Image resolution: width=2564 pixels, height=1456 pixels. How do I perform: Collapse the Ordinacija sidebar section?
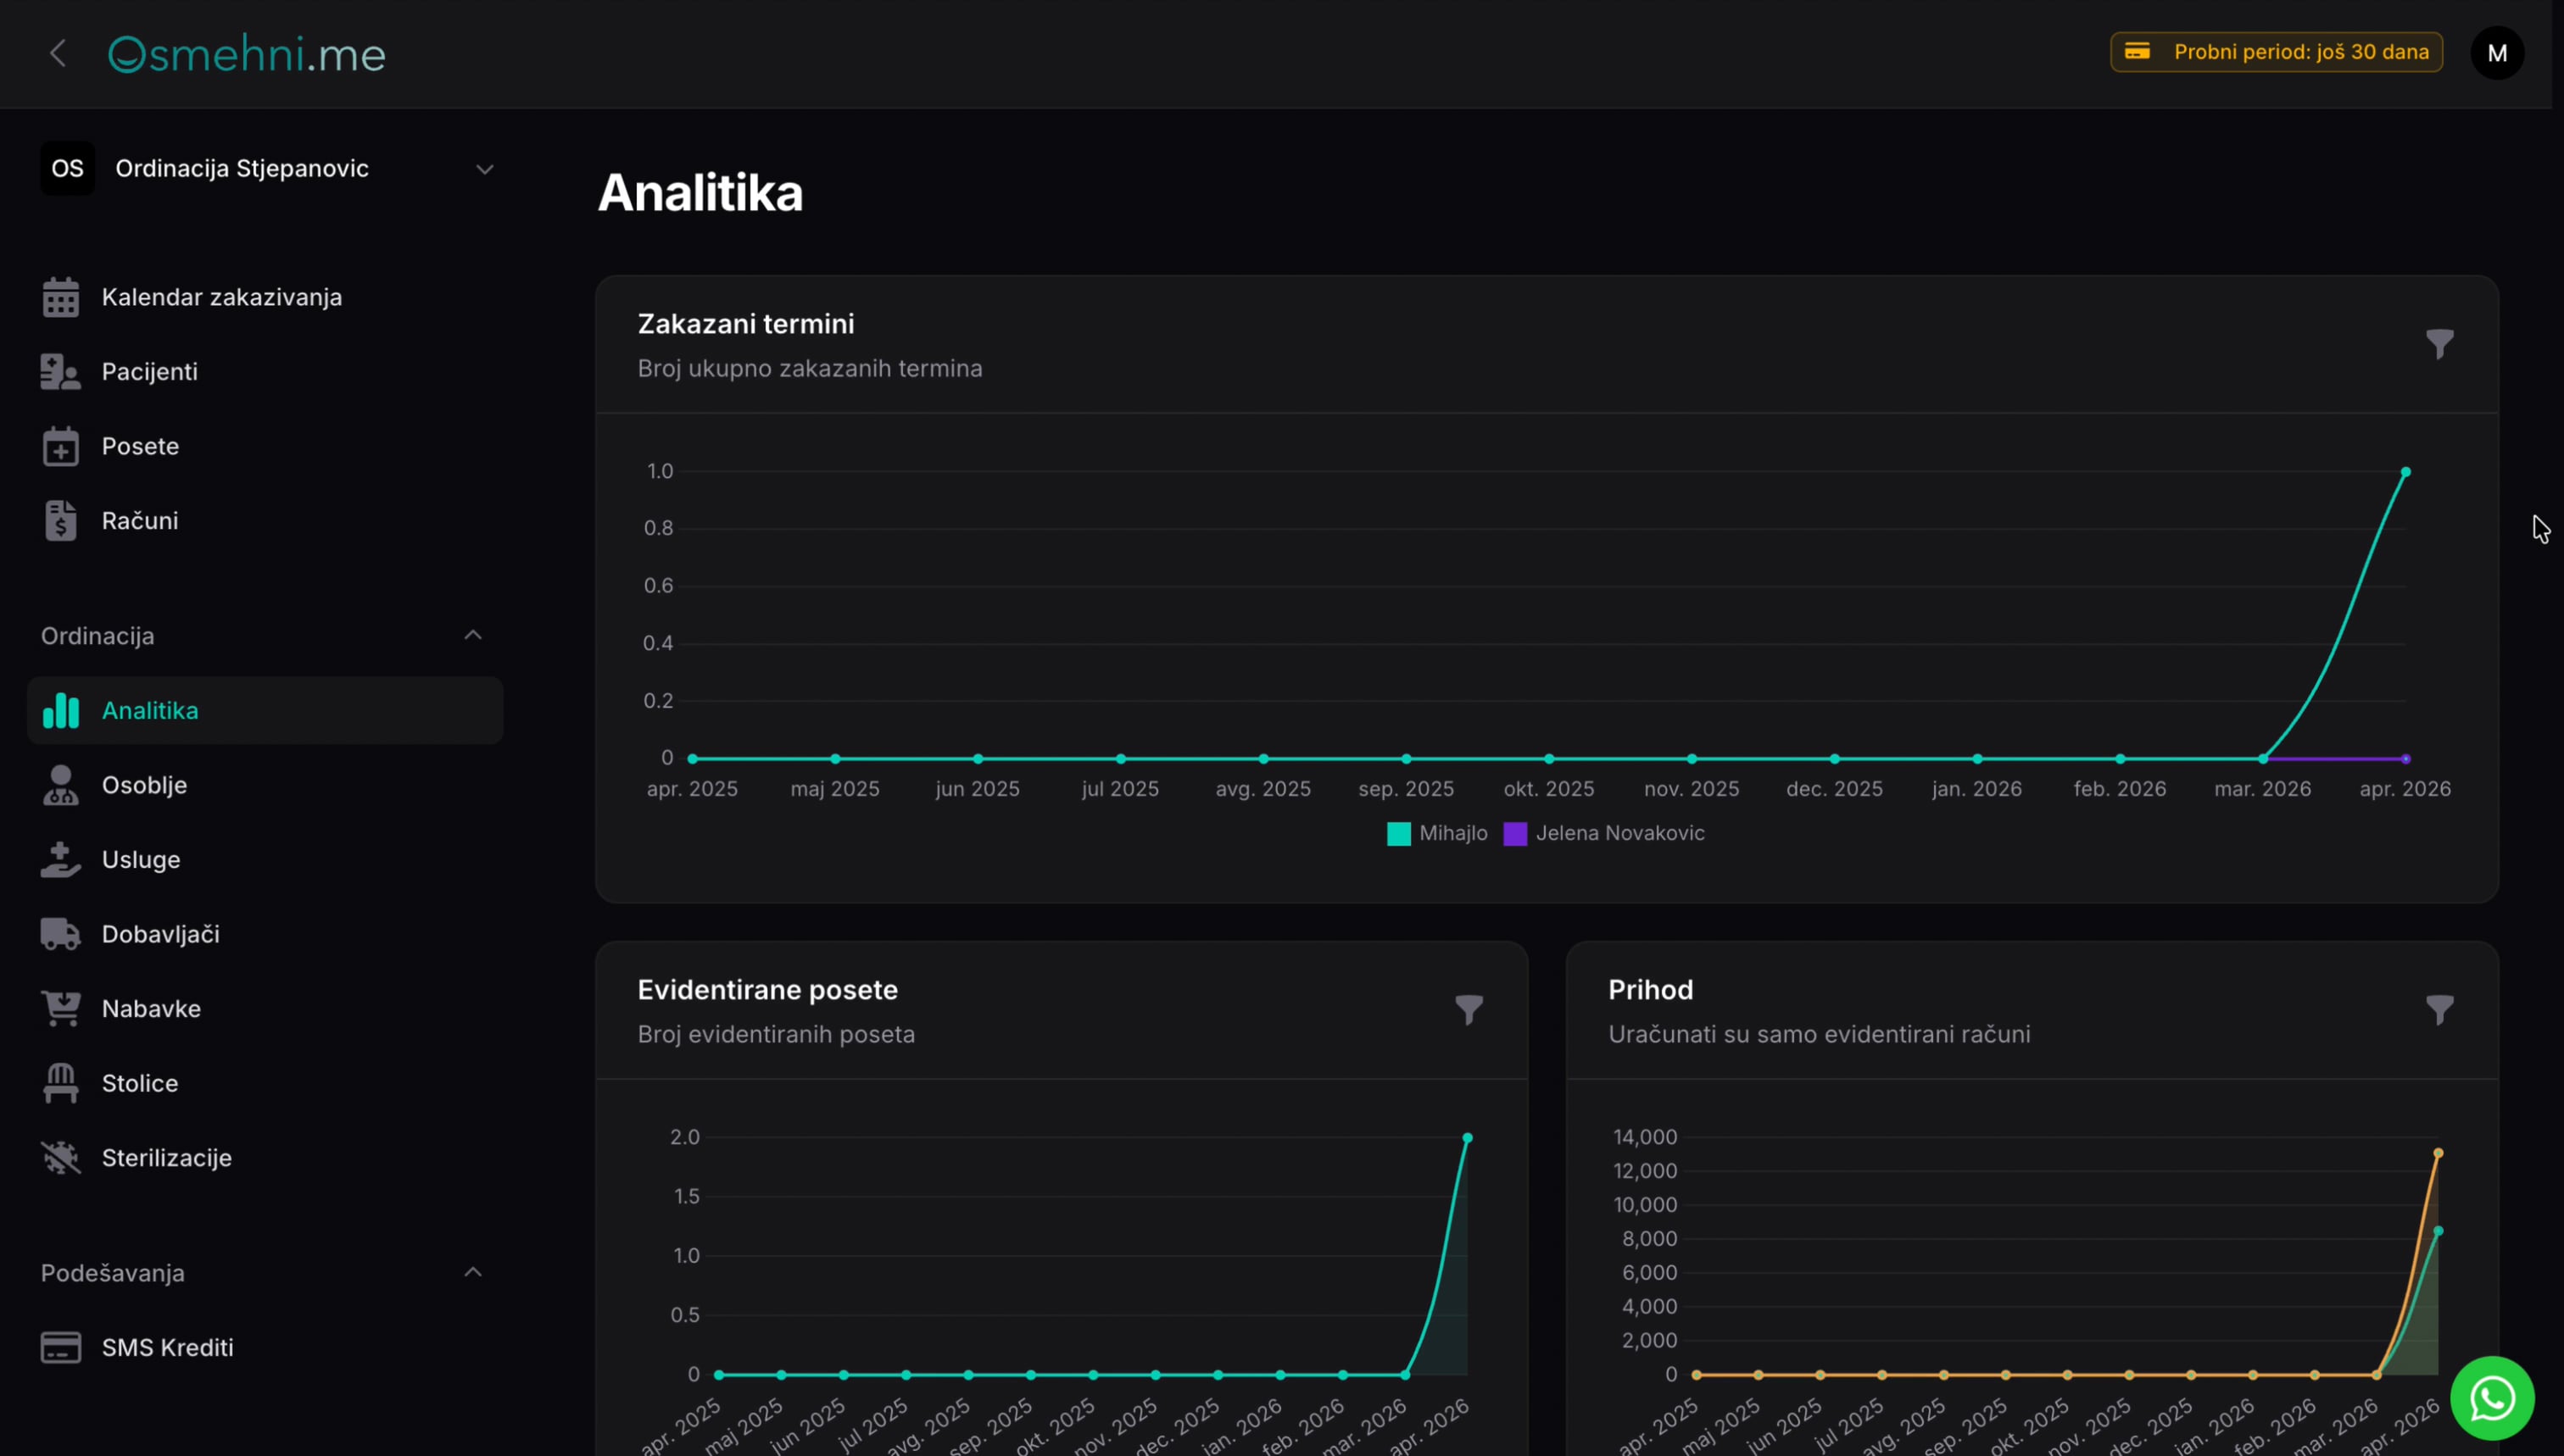pos(473,636)
